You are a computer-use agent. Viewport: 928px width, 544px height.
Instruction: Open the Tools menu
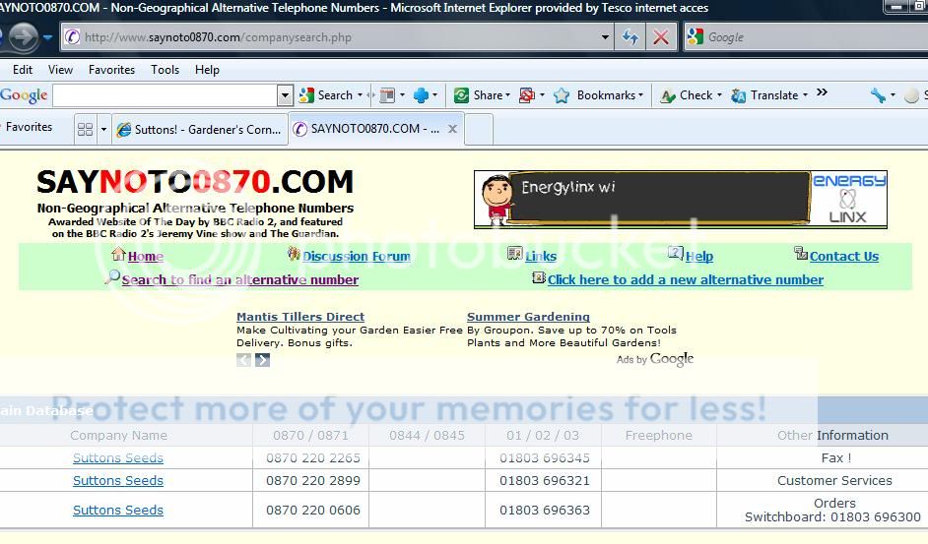(165, 70)
